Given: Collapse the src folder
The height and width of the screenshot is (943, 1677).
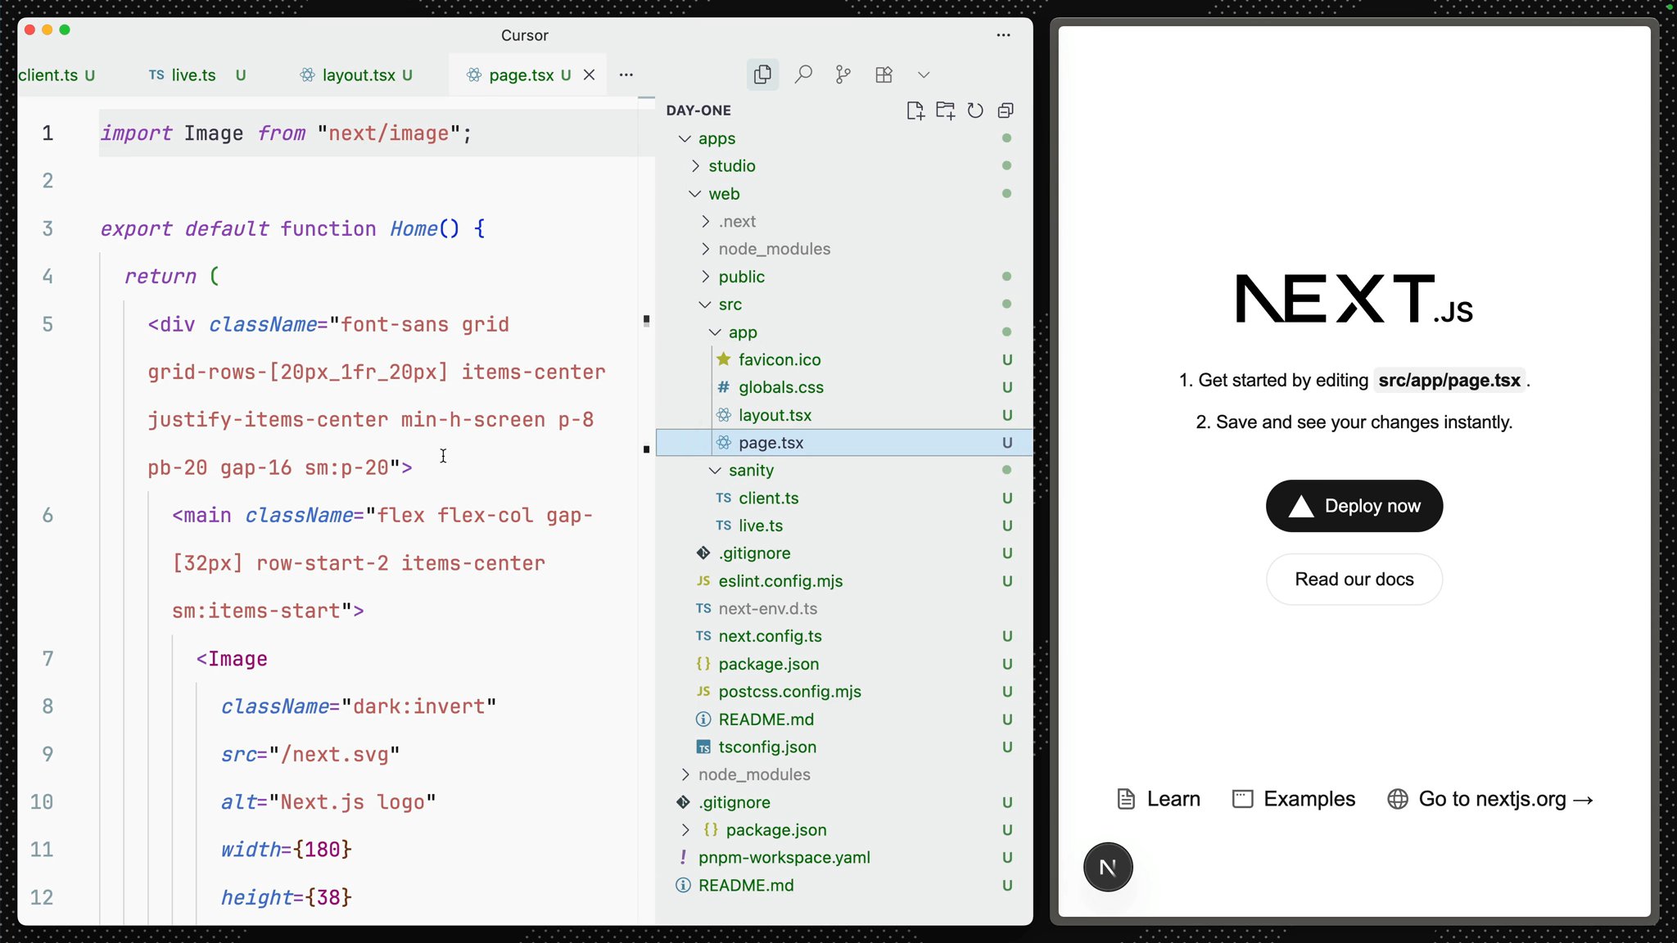Looking at the screenshot, I should (x=705, y=305).
